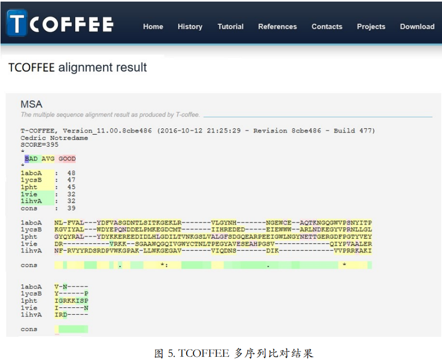Click the figure caption 图 5. TCOFFEE 多序列比对结果

click(x=234, y=354)
